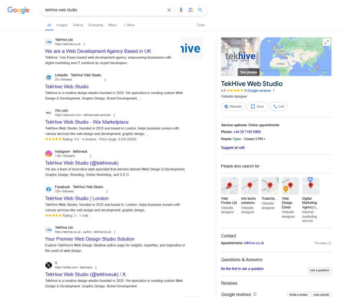Switch to Shopping tab

tap(95, 25)
